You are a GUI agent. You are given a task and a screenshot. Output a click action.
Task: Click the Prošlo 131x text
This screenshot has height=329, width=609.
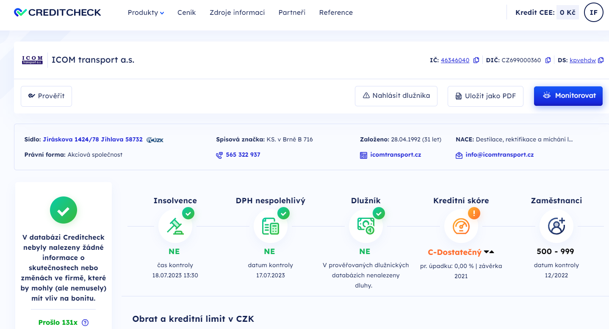(58, 323)
